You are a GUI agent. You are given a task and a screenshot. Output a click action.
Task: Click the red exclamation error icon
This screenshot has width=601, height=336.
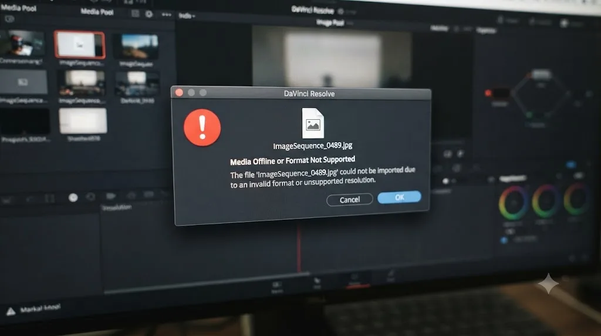click(202, 127)
